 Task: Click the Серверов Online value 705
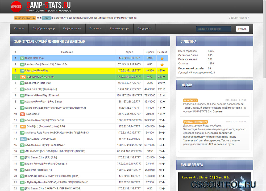(x=210, y=55)
